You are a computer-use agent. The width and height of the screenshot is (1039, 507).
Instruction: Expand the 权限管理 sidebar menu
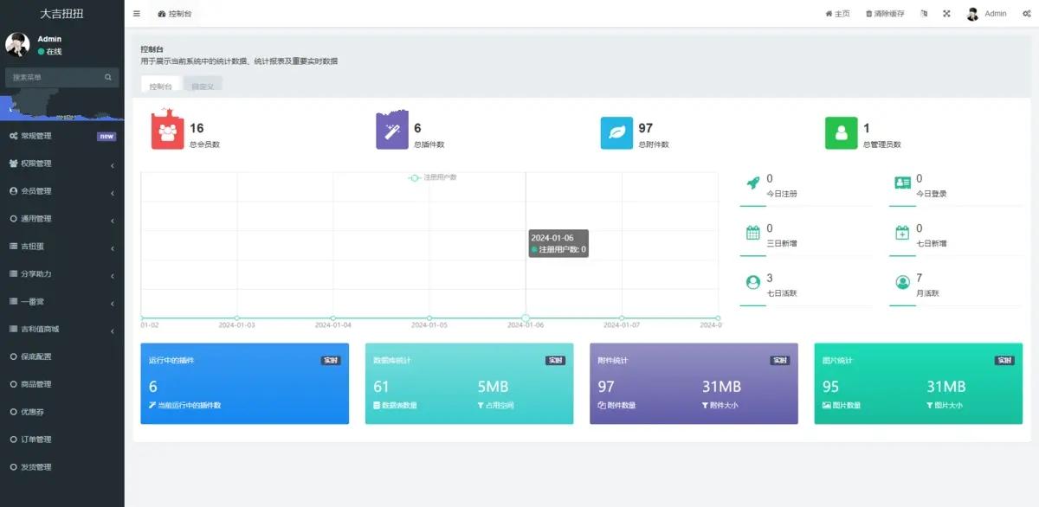click(62, 164)
